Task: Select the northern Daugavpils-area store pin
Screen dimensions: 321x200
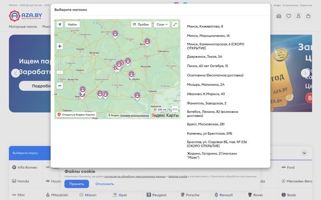Action: click(x=115, y=34)
